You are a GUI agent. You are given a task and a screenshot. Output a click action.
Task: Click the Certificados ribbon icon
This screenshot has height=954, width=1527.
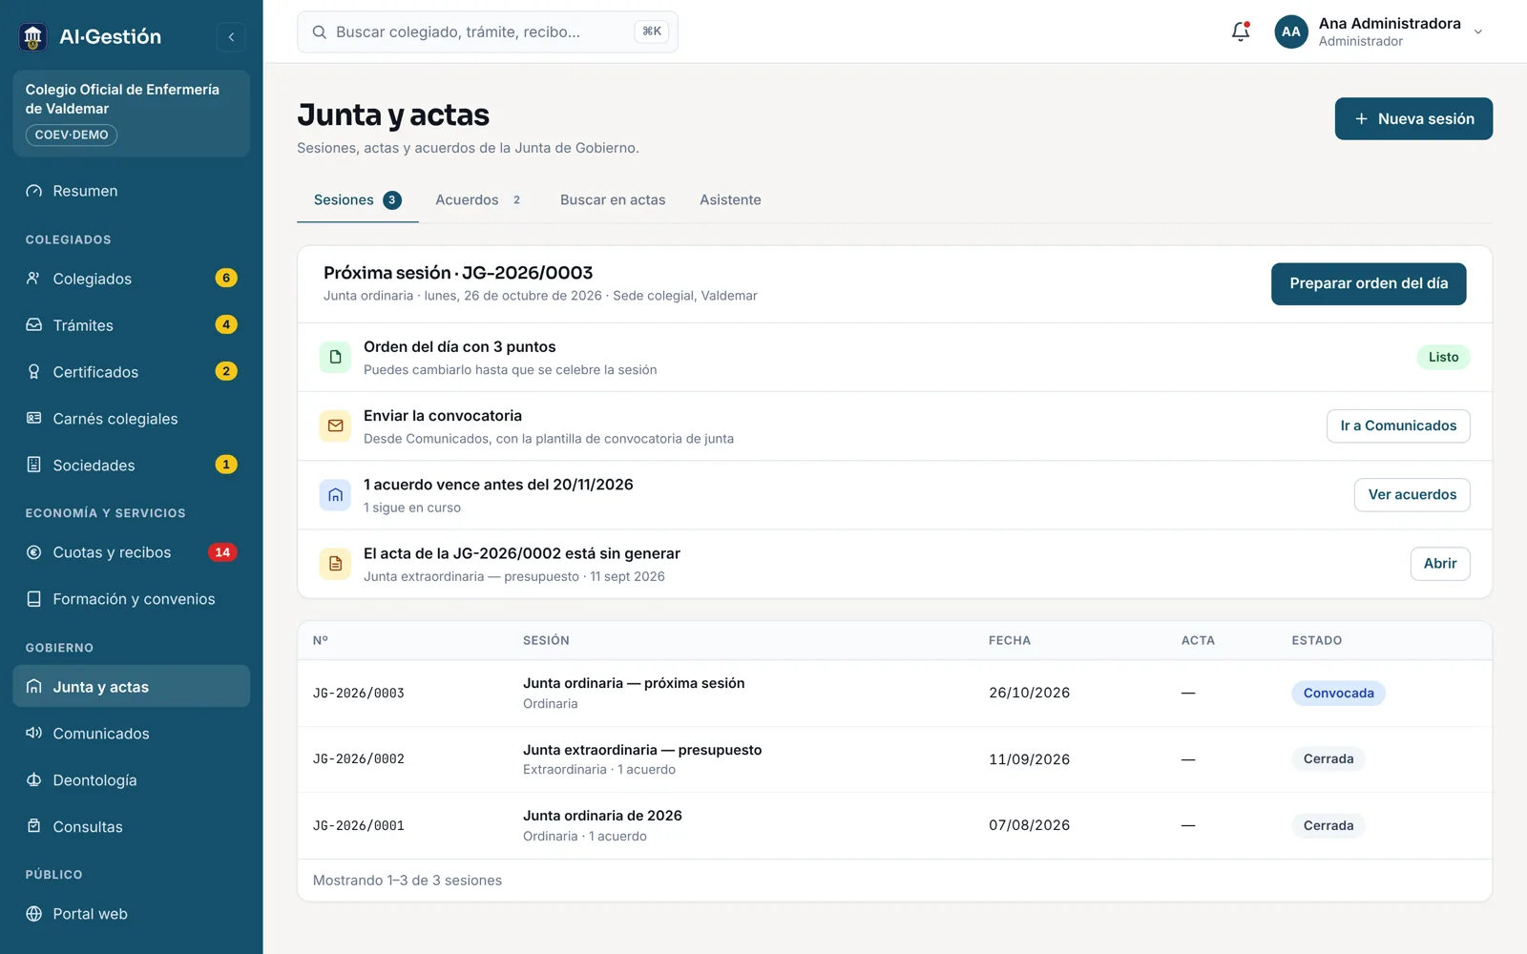(34, 372)
